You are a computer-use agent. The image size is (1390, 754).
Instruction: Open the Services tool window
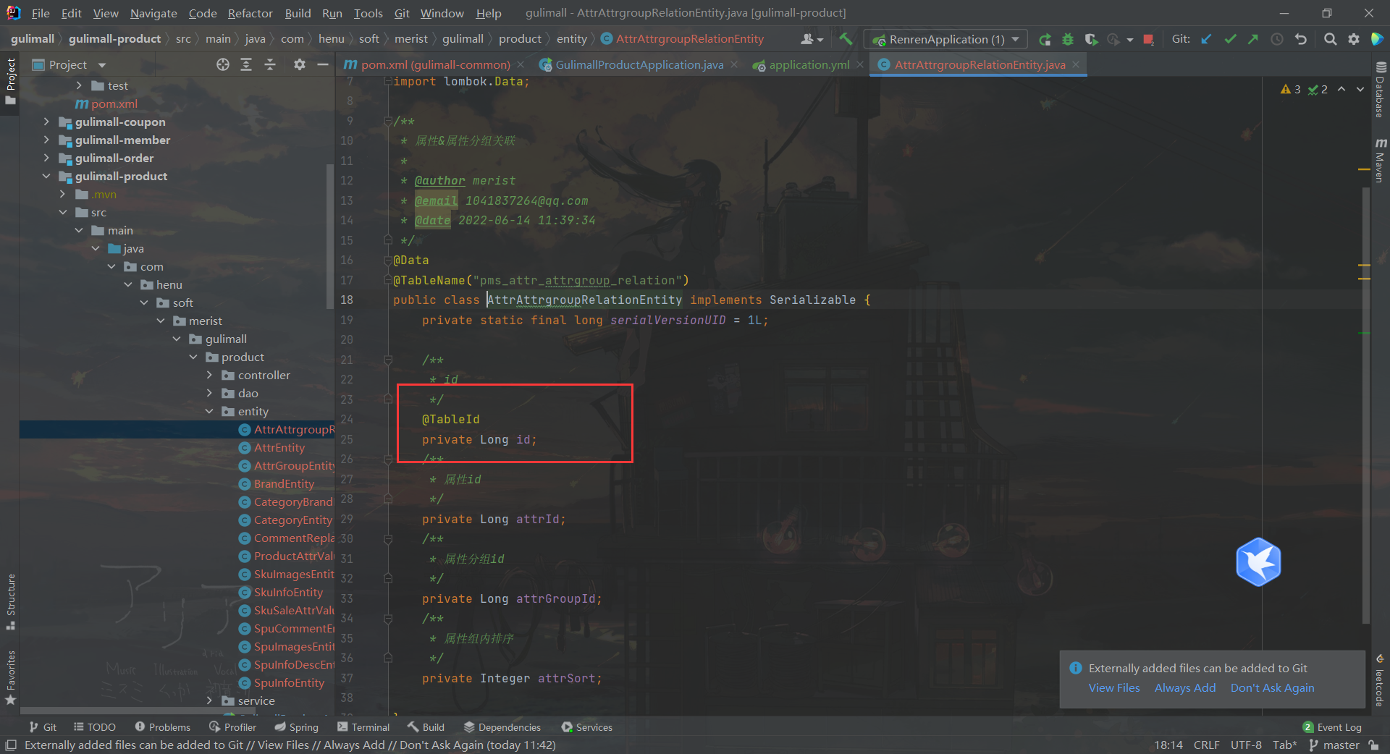click(x=586, y=727)
